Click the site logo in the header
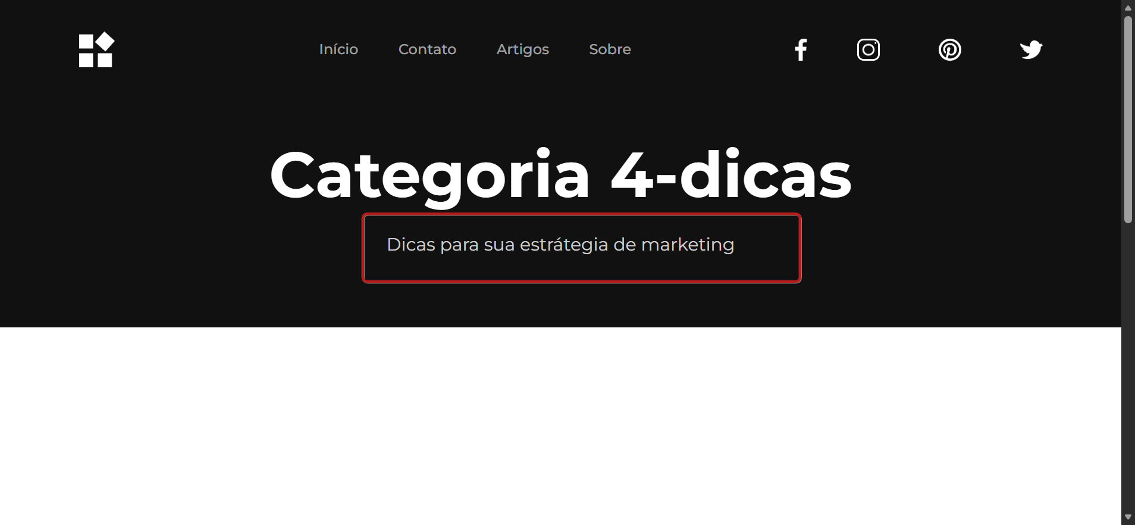Screen dimensions: 1135x525 [x=96, y=50]
